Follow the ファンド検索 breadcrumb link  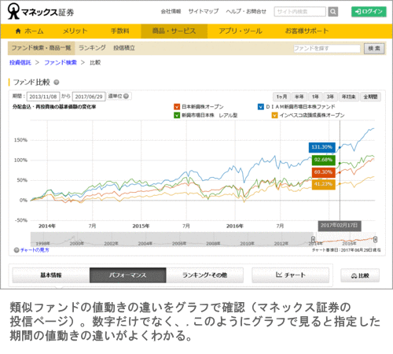[x=61, y=63]
